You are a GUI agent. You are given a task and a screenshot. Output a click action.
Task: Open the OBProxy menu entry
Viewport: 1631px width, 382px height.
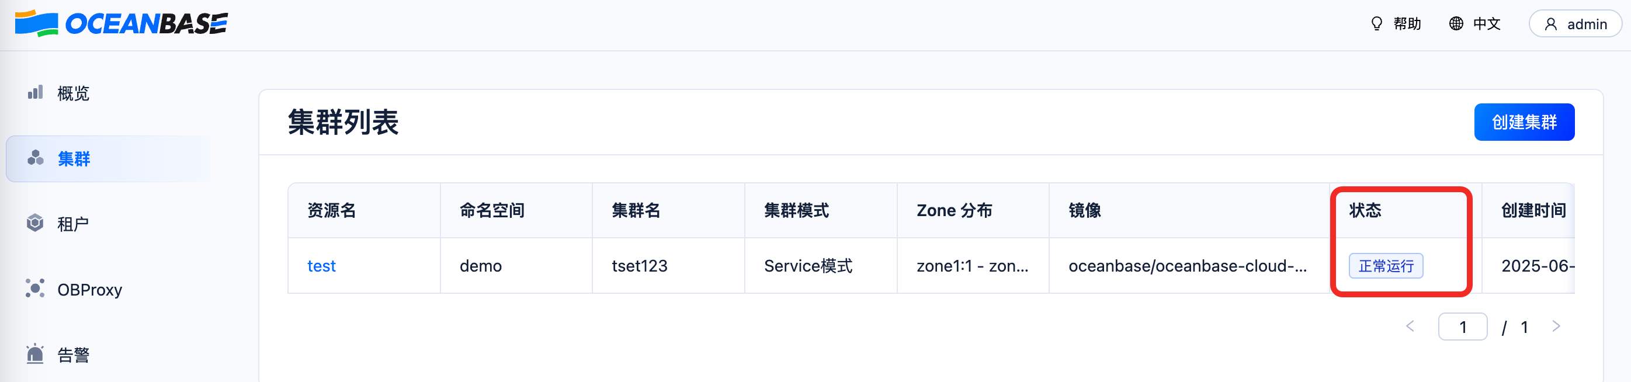(x=89, y=290)
